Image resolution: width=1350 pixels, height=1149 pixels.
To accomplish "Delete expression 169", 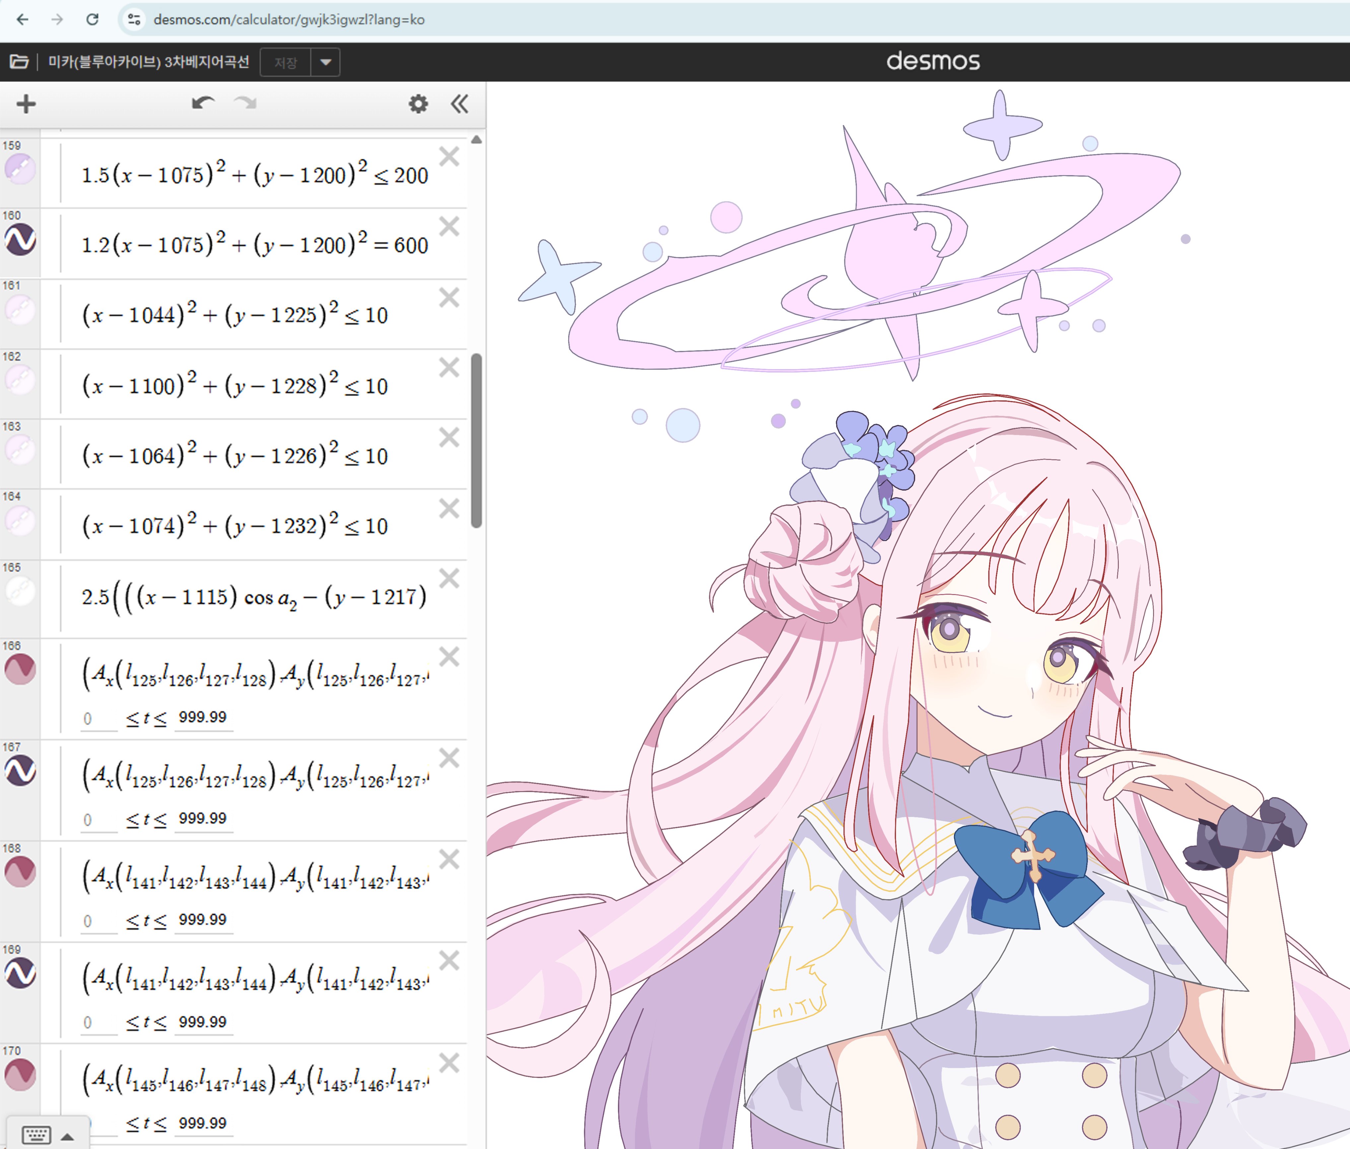I will pyautogui.click(x=449, y=961).
